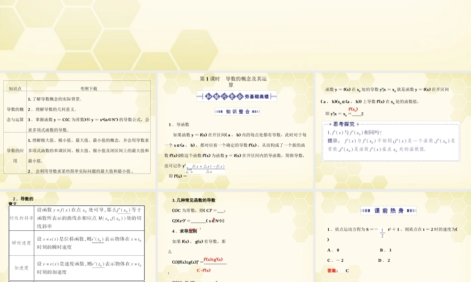471x282 pixels.
Task: Select answer option B. 1
Action: 386,250
